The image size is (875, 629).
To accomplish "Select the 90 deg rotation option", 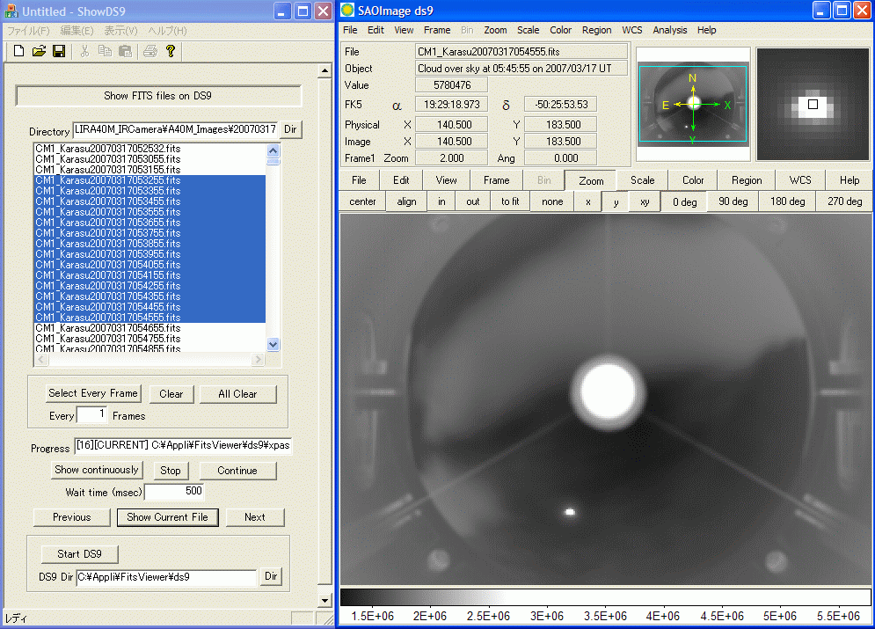I will click(x=733, y=201).
